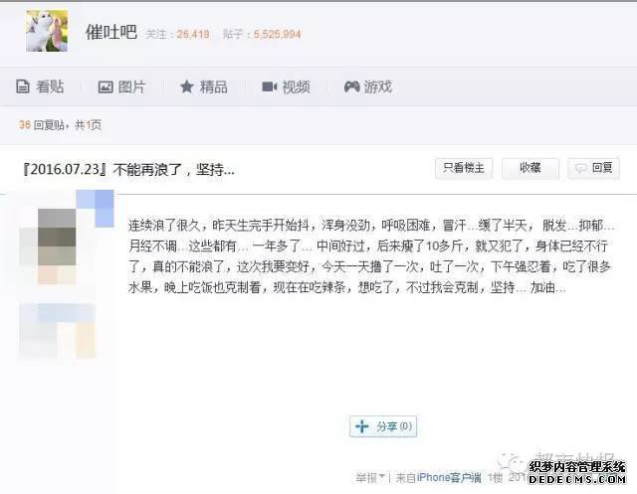The height and width of the screenshot is (494, 637).
Task: Click the 游戏 gamepad icon
Action: coord(351,86)
